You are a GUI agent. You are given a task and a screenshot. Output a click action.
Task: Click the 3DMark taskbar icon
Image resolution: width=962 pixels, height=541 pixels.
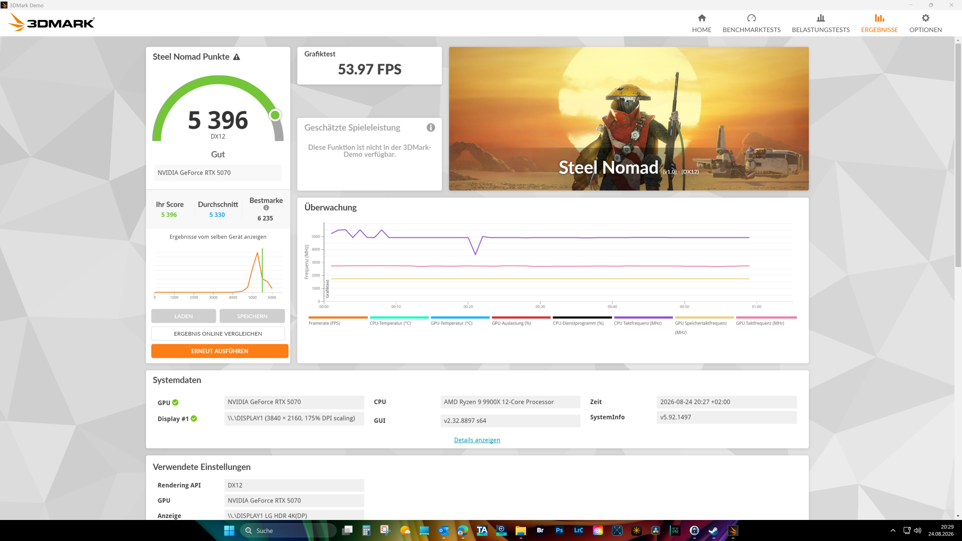733,530
